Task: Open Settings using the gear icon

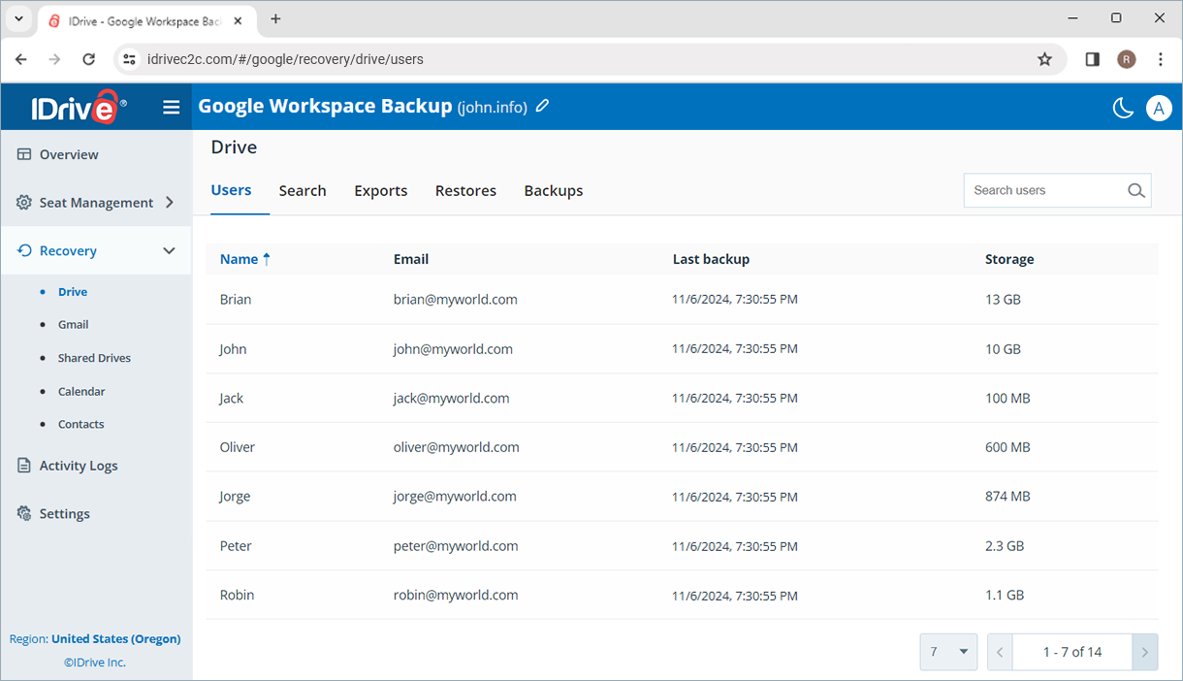Action: coord(23,512)
